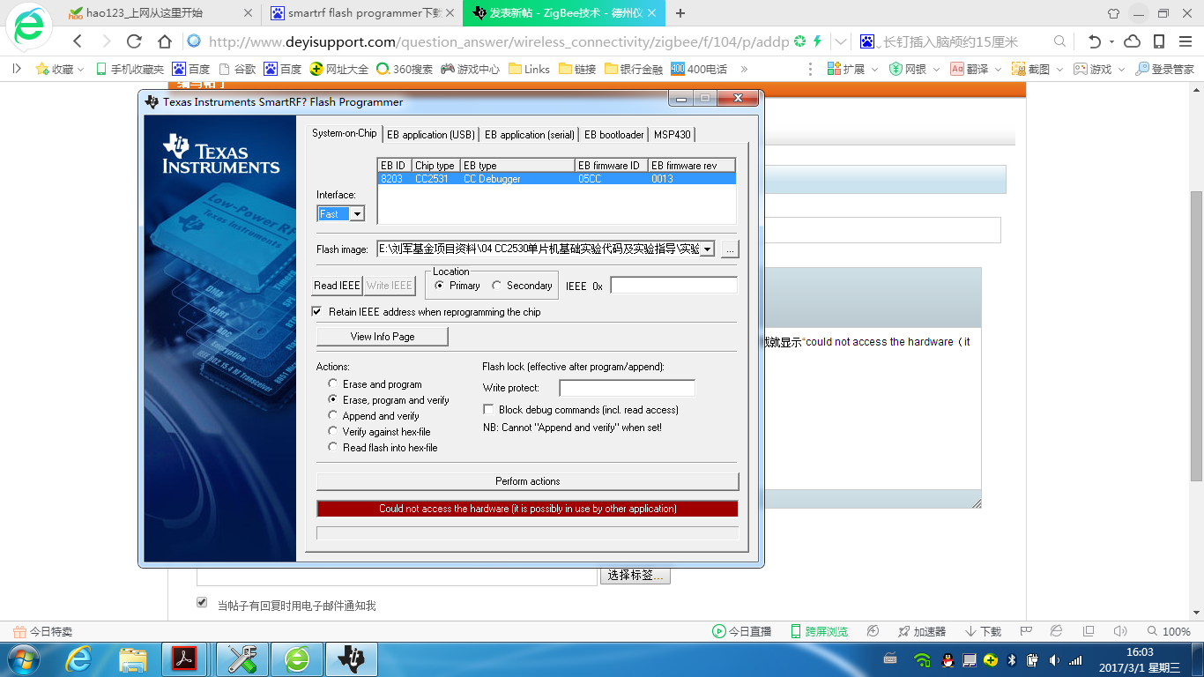Switch to the EB bootloader tab
The height and width of the screenshot is (677, 1204).
(x=614, y=135)
